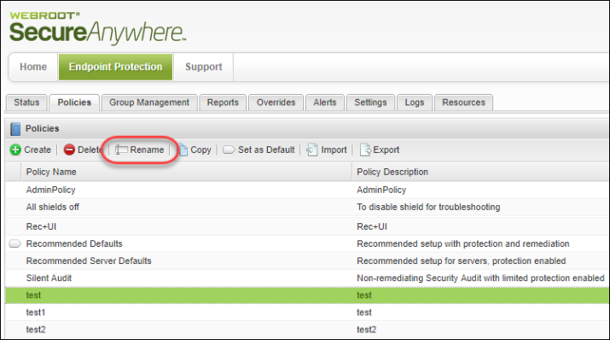Click description 'To disable shield for troubleshooting'
The height and width of the screenshot is (340, 610).
pos(428,207)
